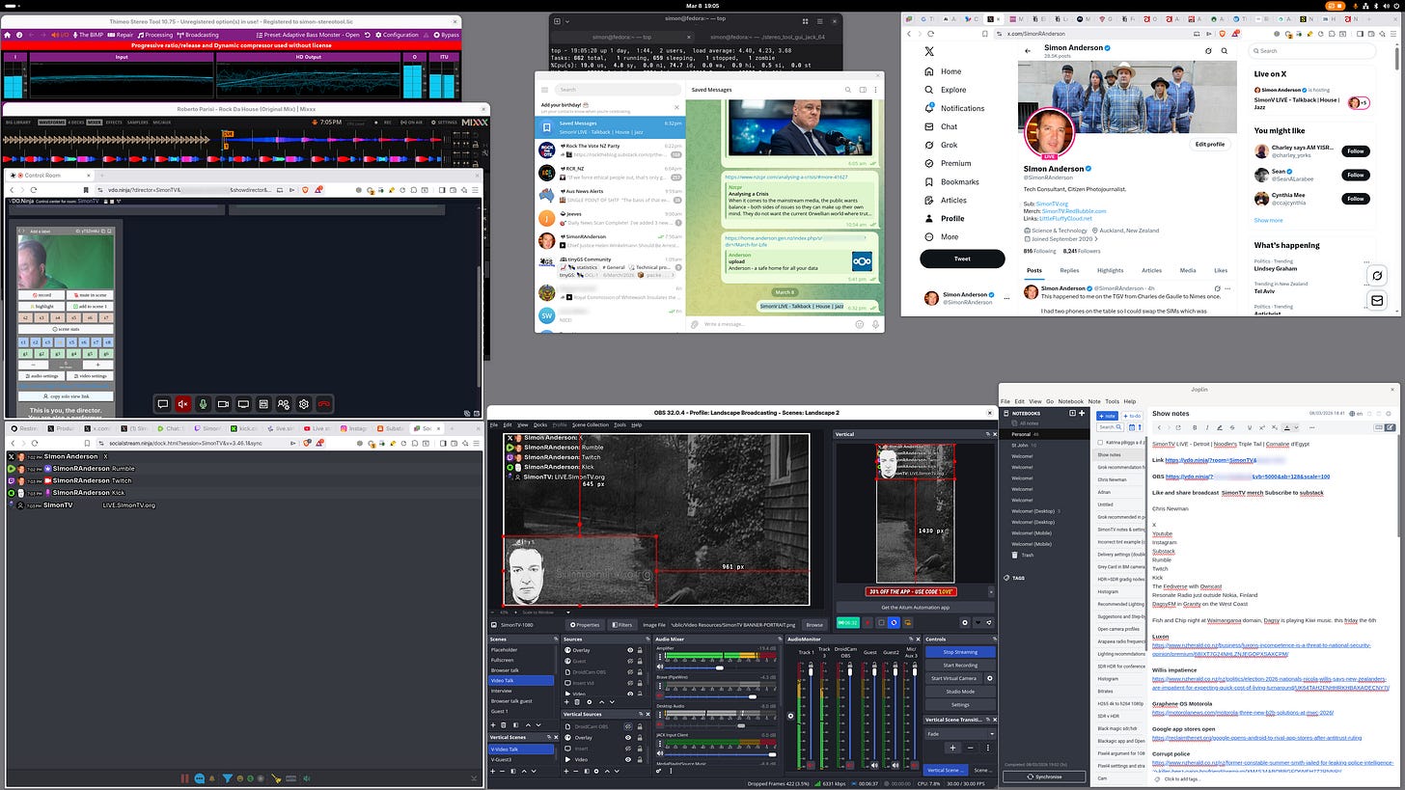The width and height of the screenshot is (1405, 790).
Task: Open Tools menu in Joplin
Action: tap(1112, 401)
